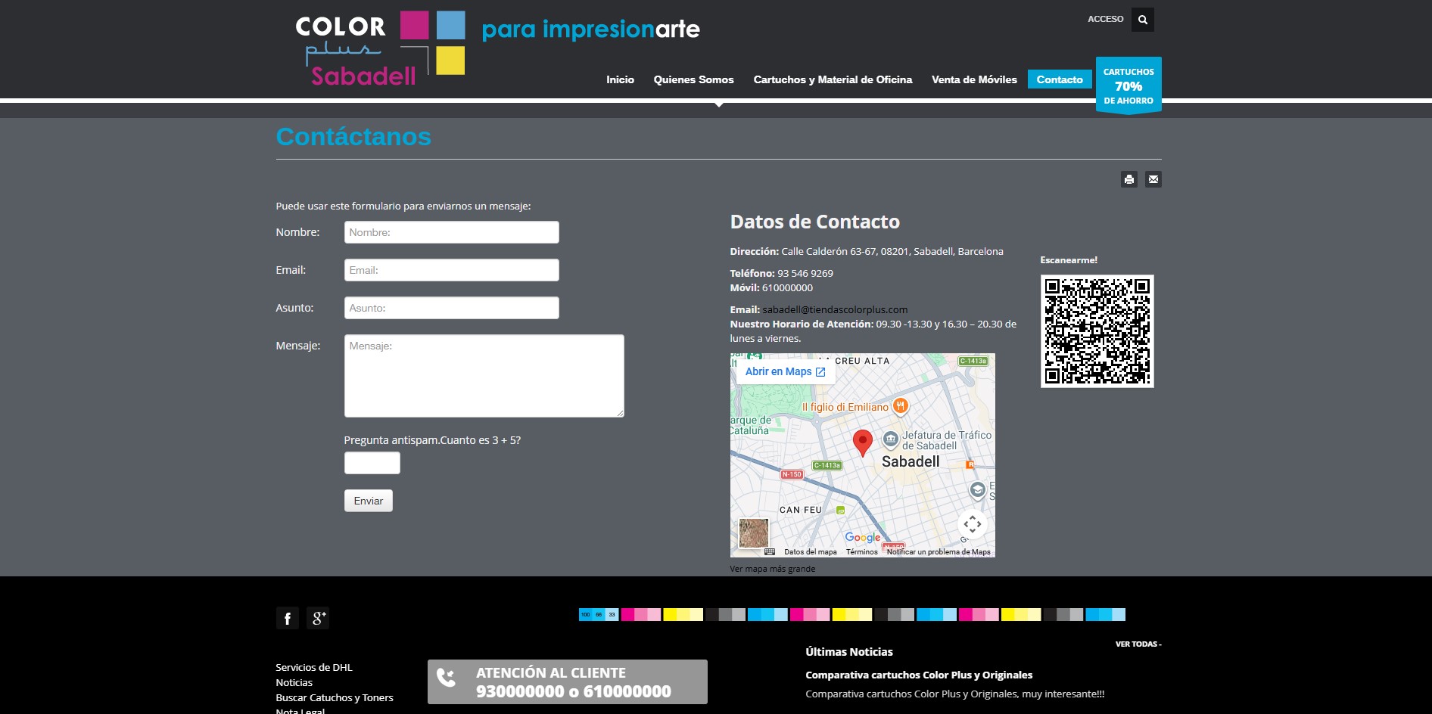Viewport: 1432px width, 714px height.
Task: Open Servicios de DHL footer link
Action: tap(314, 667)
